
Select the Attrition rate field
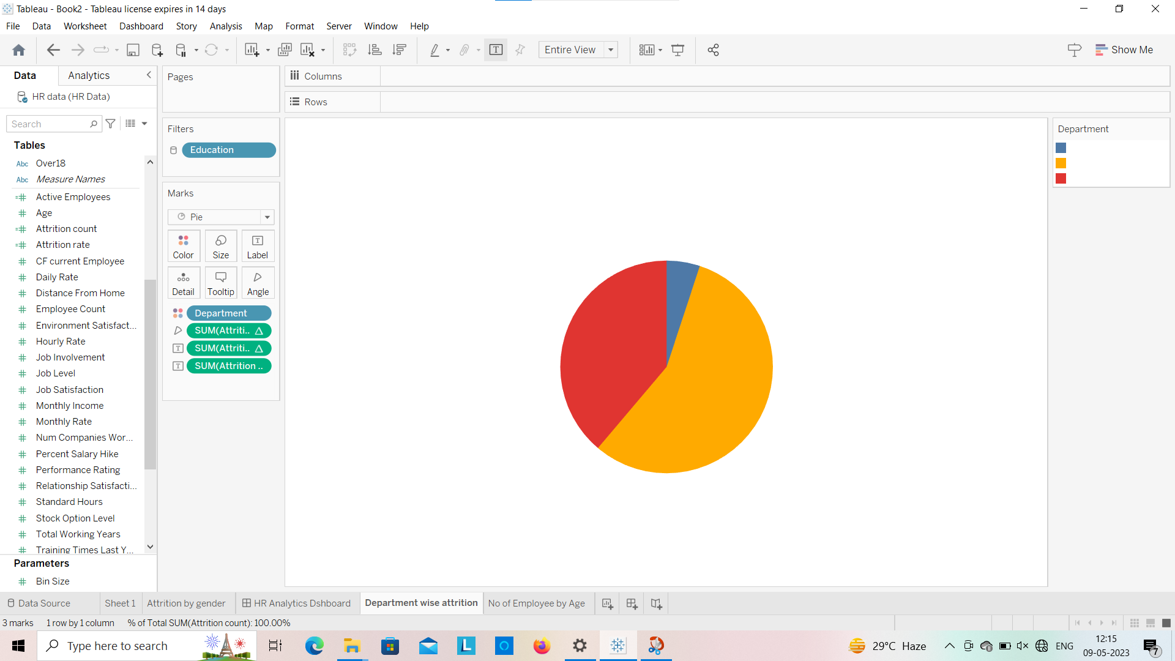click(63, 245)
